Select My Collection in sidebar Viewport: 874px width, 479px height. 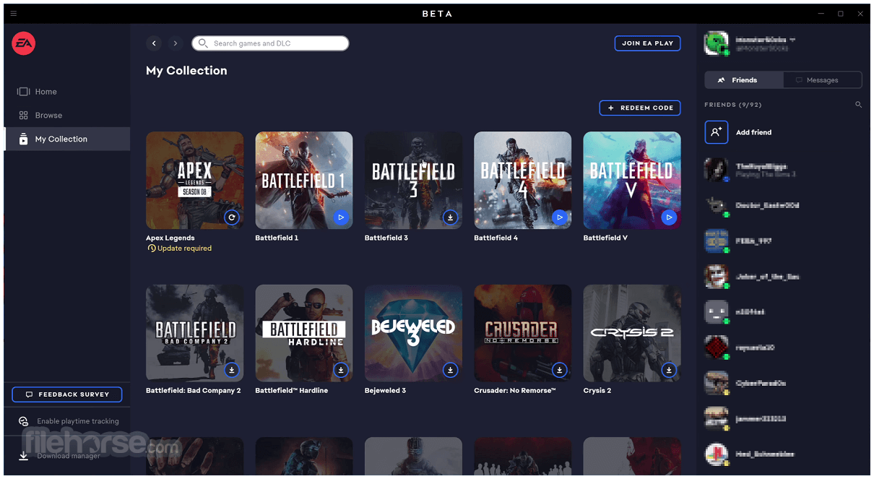pyautogui.click(x=66, y=139)
